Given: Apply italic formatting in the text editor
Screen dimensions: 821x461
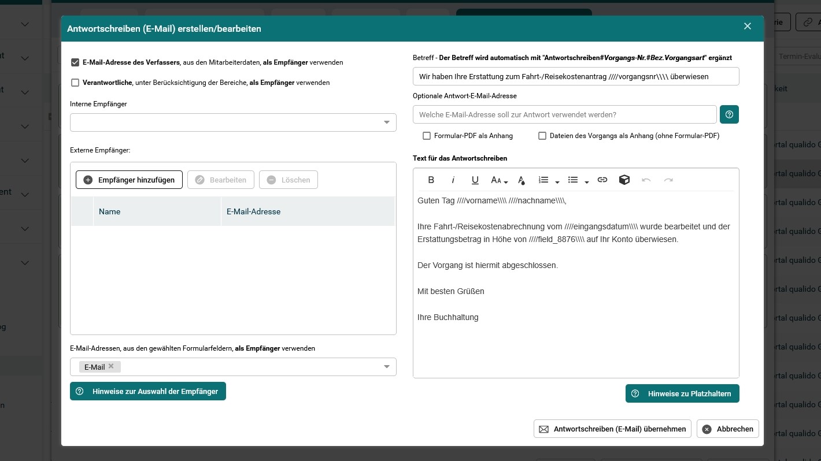Looking at the screenshot, I should pyautogui.click(x=453, y=180).
